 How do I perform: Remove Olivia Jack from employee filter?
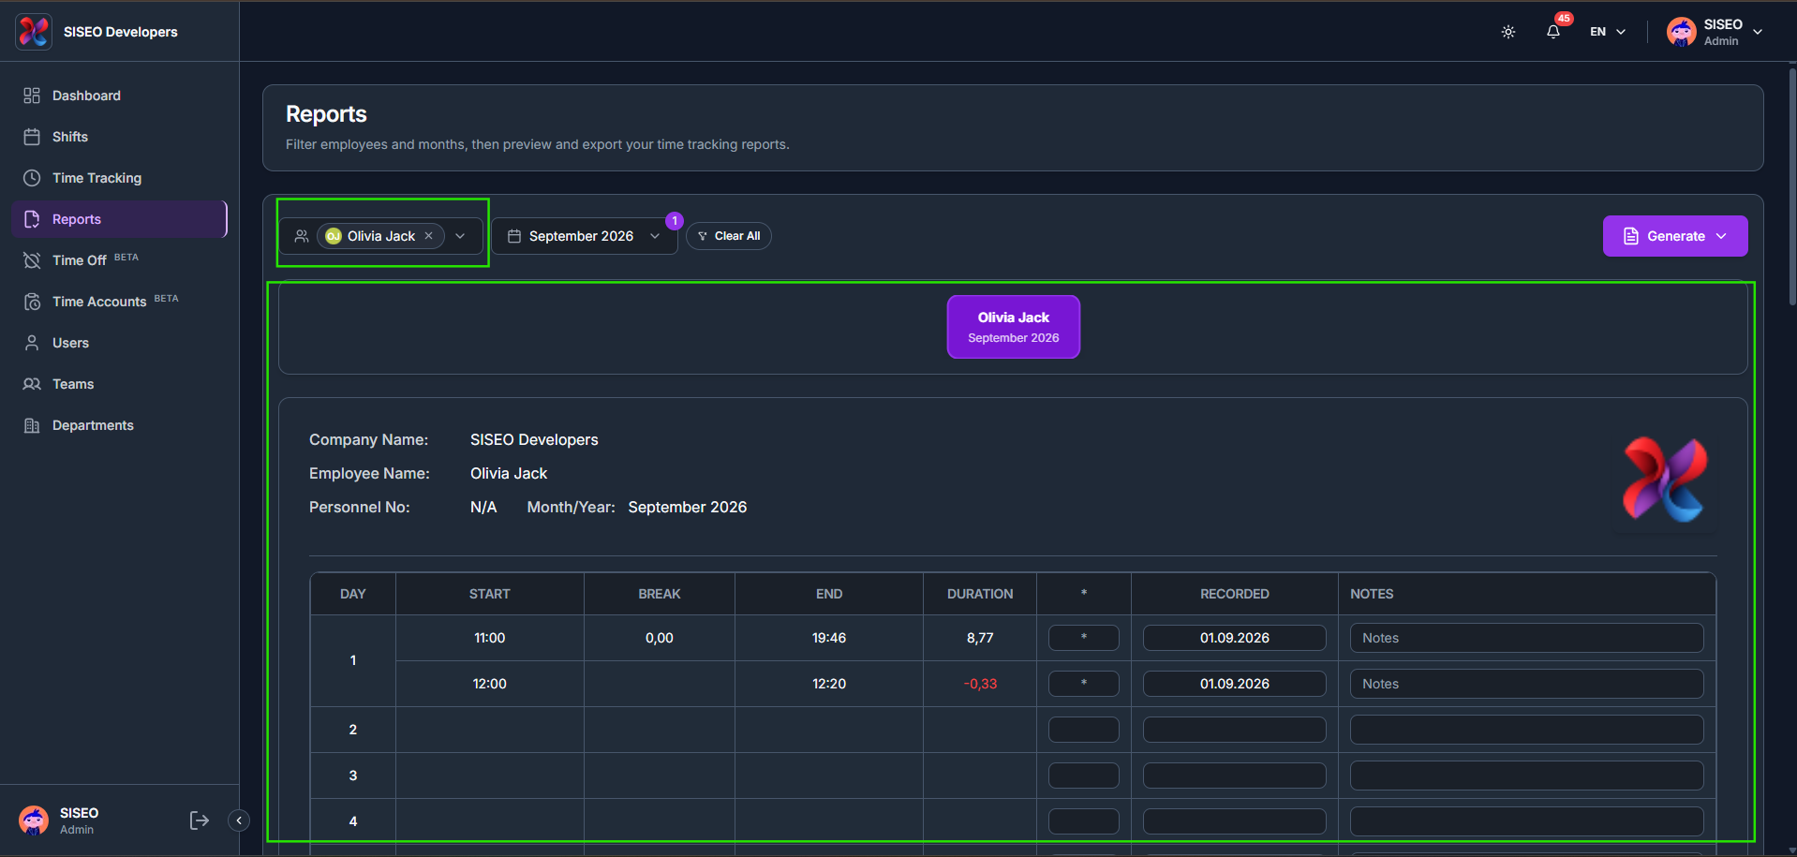pyautogui.click(x=429, y=236)
